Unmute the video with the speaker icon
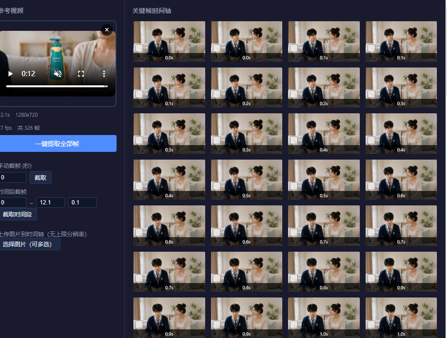The image size is (447, 338). coord(58,74)
